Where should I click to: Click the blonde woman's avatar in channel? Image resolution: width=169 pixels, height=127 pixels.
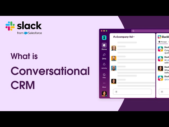pyautogui.click(x=114, y=48)
